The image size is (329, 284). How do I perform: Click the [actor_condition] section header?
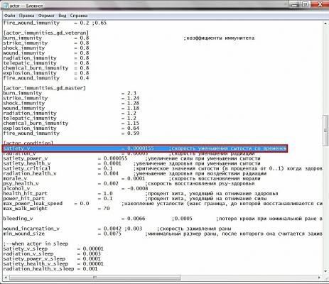click(x=28, y=143)
